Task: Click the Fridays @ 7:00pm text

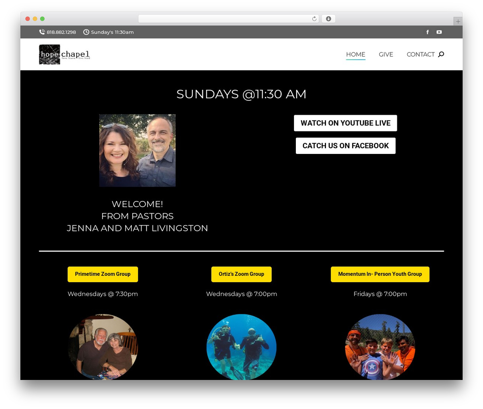Action: coord(380,294)
